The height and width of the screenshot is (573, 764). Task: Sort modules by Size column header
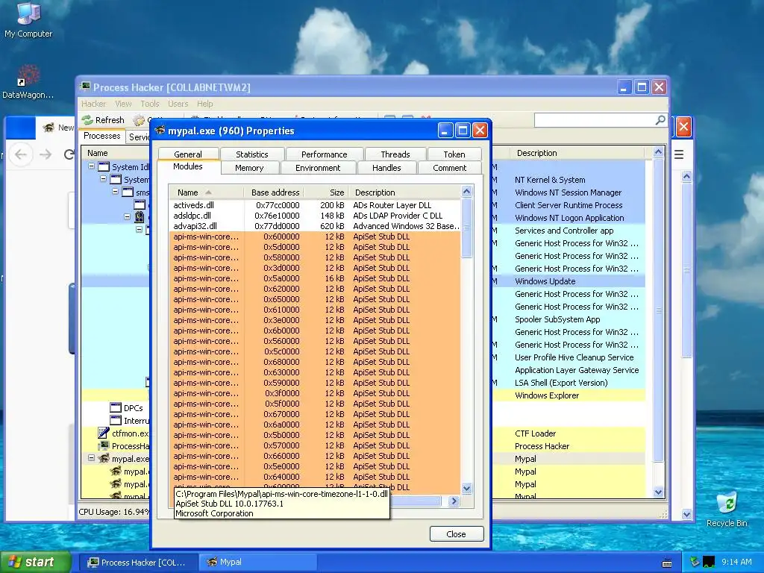coord(326,192)
